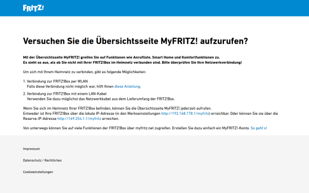Open the http://169.254.1.1/myfritz reserve address link
This screenshot has height=193, width=309.
point(79,118)
